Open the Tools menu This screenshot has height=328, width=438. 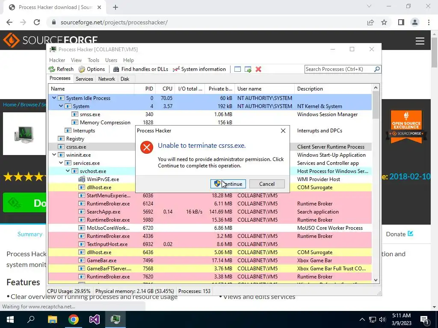click(93, 60)
